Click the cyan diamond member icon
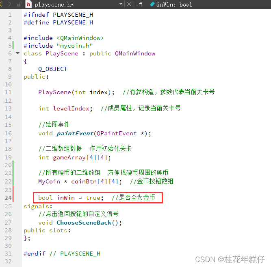 [x=152, y=4]
